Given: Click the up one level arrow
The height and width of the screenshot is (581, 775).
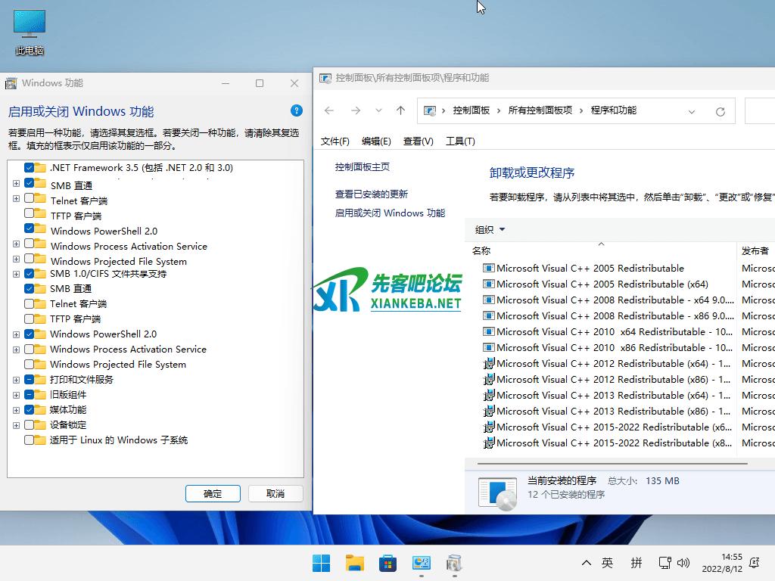Looking at the screenshot, I should coord(400,110).
